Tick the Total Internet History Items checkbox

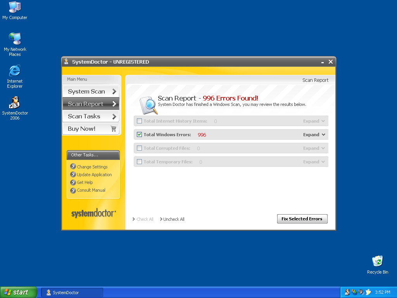click(x=140, y=121)
